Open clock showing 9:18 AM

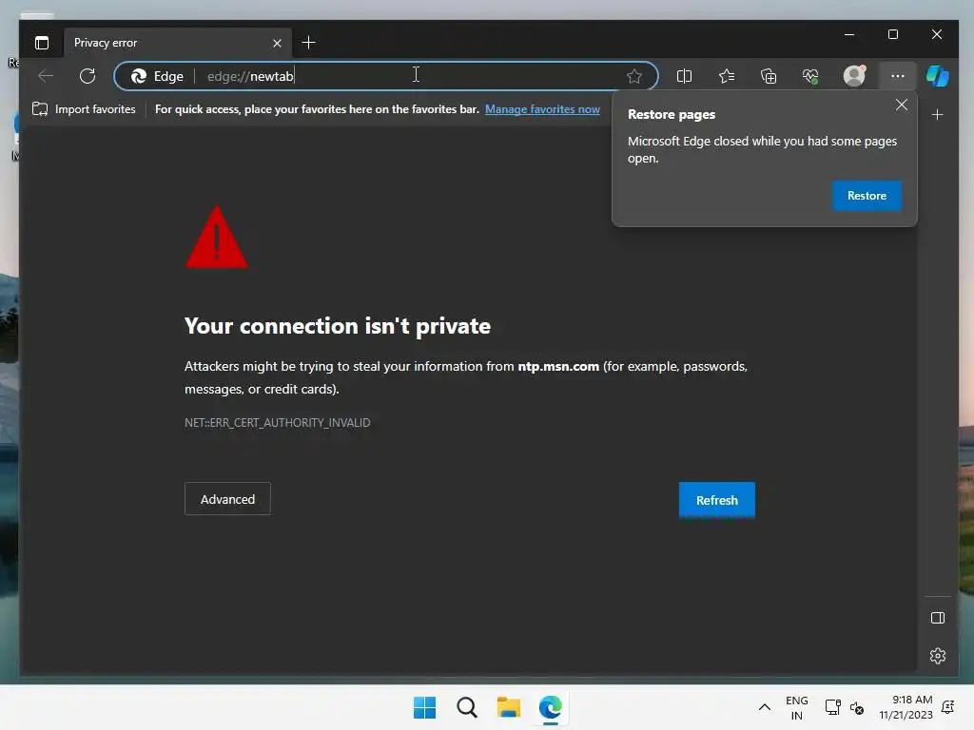(x=906, y=707)
